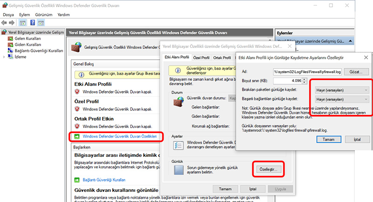Collapse the Eylemler section arrow
The image size is (373, 202).
(350, 41)
